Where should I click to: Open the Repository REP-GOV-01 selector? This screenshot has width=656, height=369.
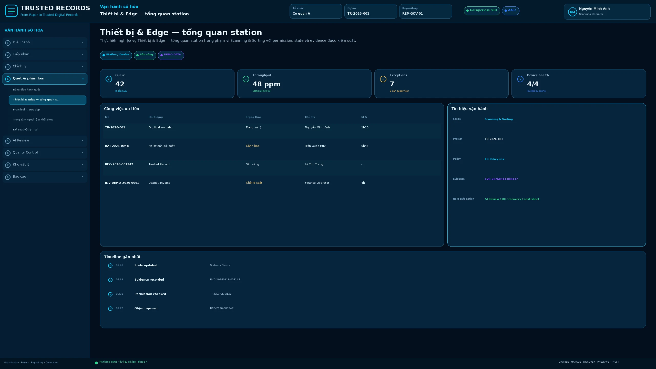425,11
